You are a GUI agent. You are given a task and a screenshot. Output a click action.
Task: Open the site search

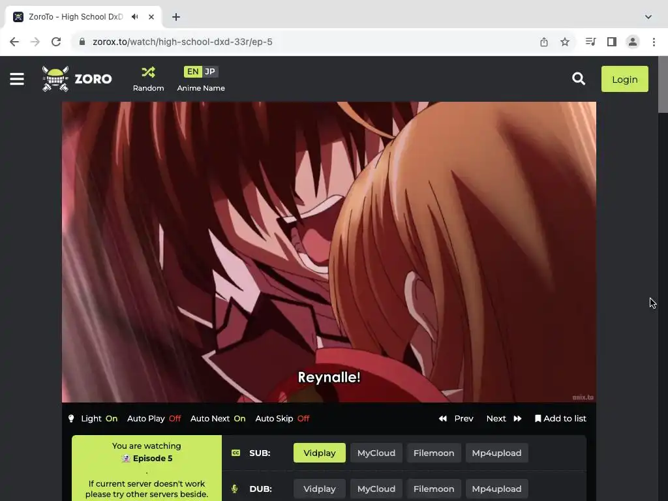(x=578, y=79)
